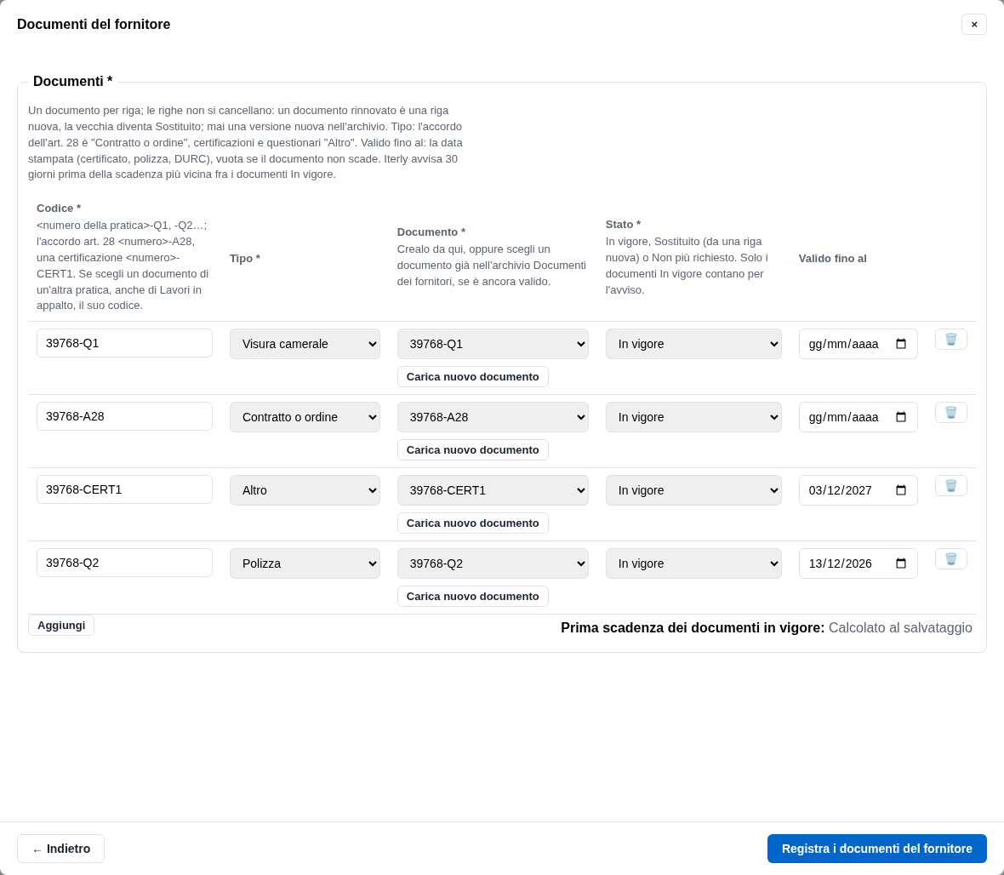Image resolution: width=1004 pixels, height=875 pixels.
Task: Expand the Documento dropdown set to 39768-Q2
Action: 493,563
